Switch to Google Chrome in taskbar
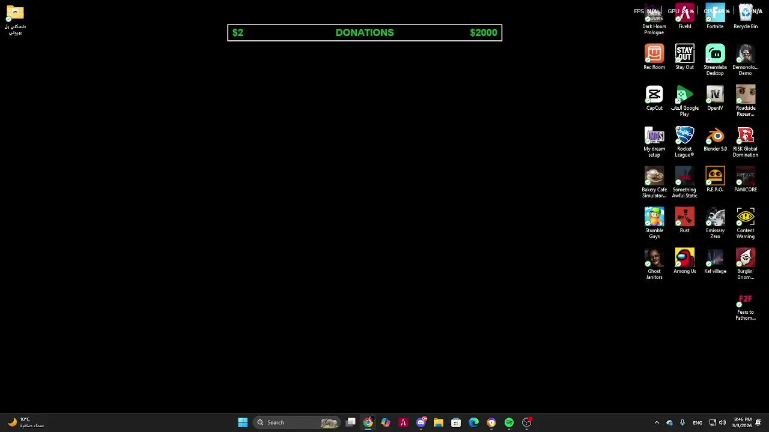Image resolution: width=769 pixels, height=432 pixels. (x=368, y=422)
